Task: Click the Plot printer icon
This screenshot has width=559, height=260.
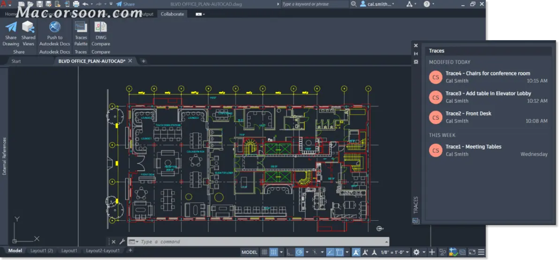Action: (76, 4)
